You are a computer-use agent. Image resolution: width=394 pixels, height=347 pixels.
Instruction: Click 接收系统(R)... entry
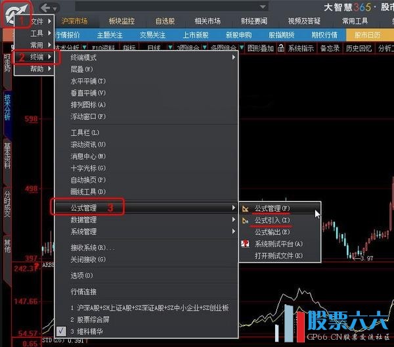tap(92, 248)
